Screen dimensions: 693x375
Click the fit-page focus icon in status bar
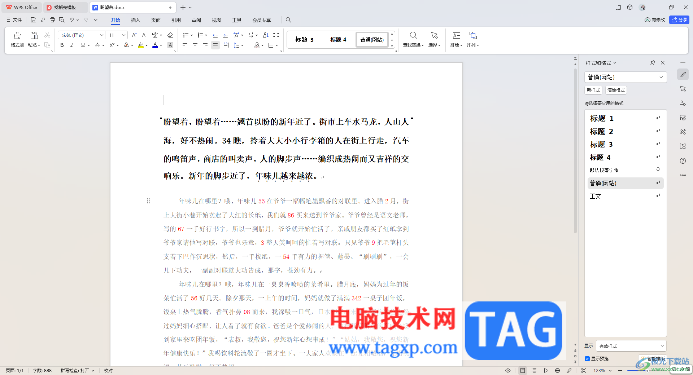(584, 370)
